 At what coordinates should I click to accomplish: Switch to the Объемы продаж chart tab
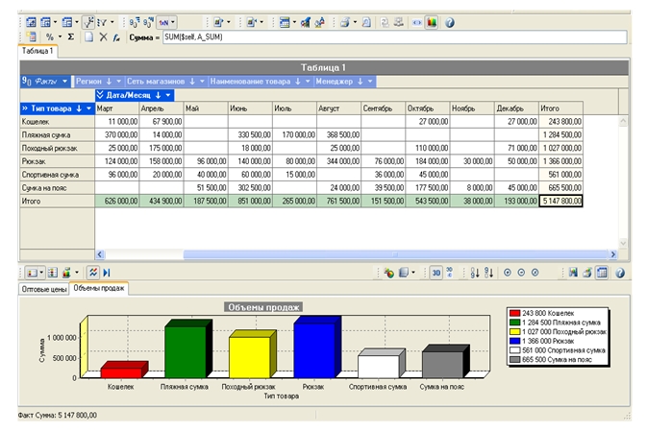pos(99,288)
